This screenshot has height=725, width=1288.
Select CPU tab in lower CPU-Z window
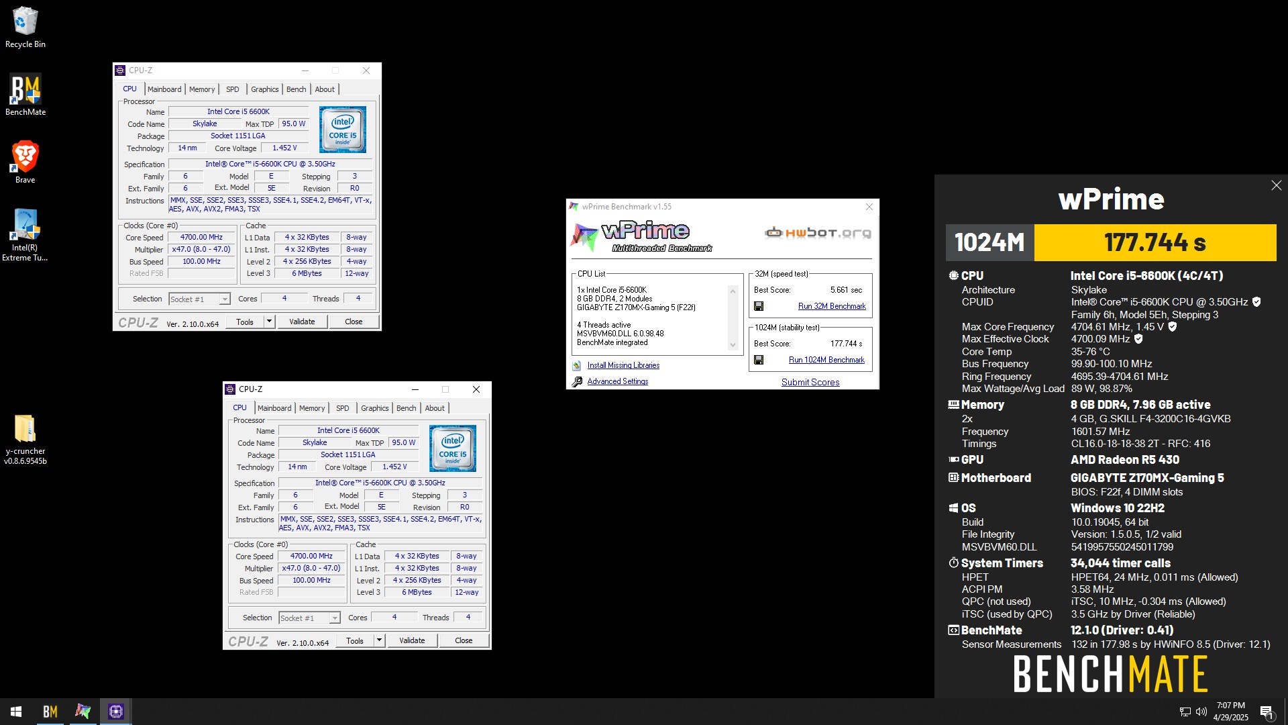(x=239, y=408)
